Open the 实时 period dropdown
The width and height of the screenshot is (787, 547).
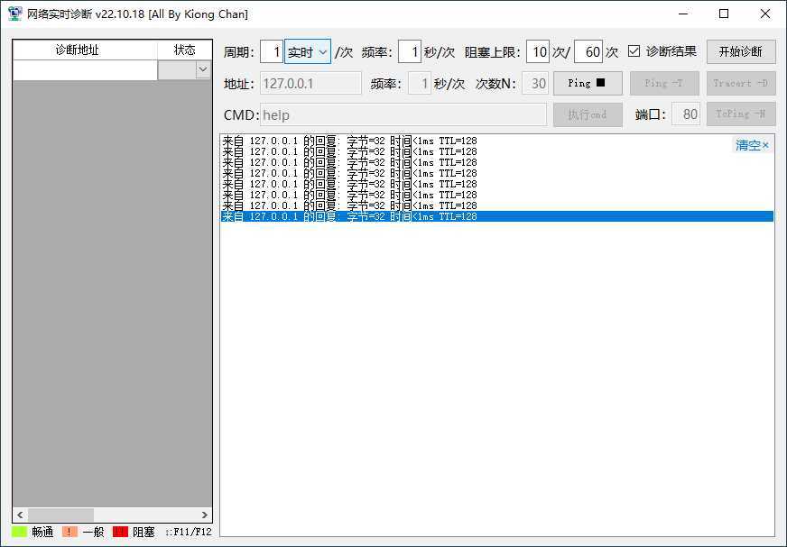308,52
